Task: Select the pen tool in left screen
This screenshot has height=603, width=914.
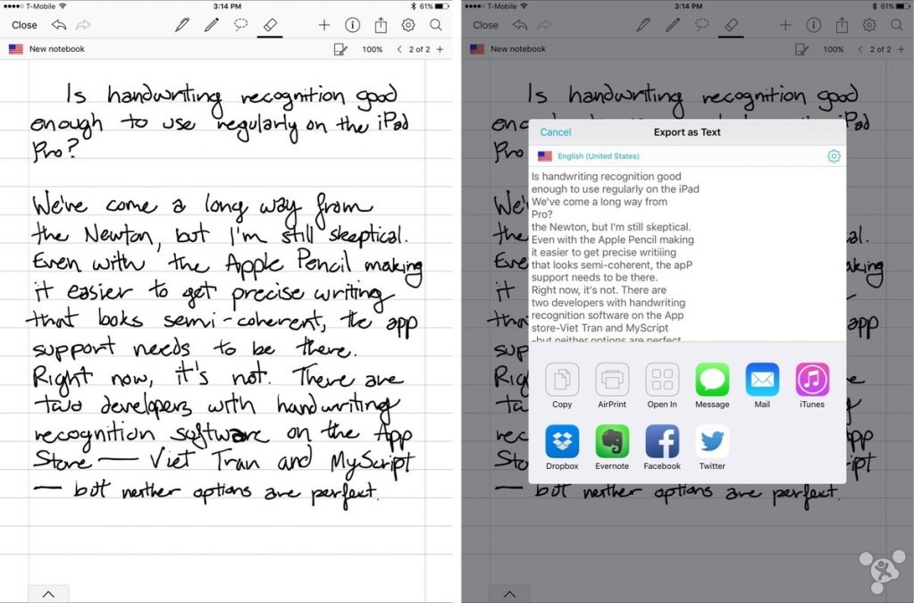Action: 182,25
